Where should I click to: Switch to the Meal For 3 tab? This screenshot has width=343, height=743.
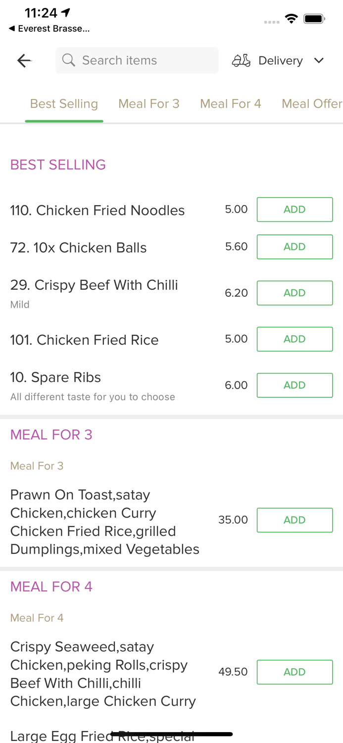pos(149,104)
